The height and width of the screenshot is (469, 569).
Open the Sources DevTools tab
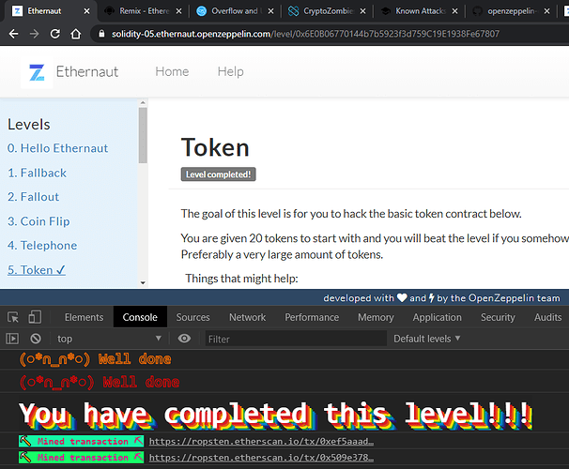click(x=193, y=317)
